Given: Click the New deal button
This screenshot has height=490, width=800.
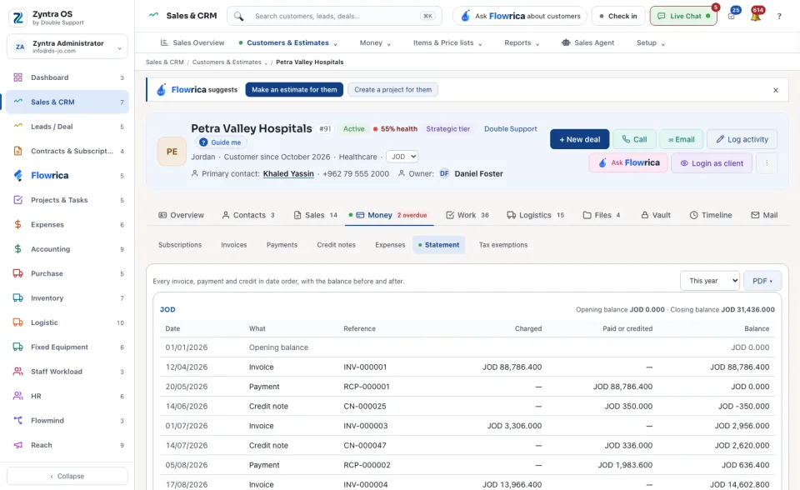Looking at the screenshot, I should click(580, 139).
